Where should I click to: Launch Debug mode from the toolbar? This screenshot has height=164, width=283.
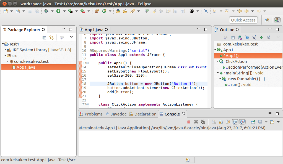(46, 11)
